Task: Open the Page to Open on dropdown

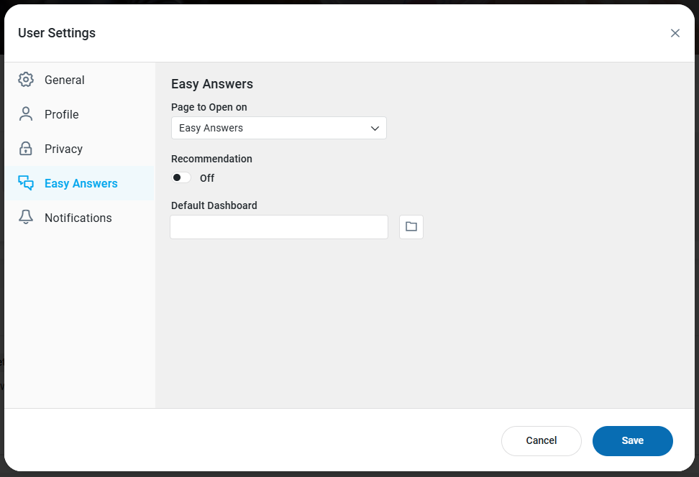Action: pyautogui.click(x=278, y=128)
